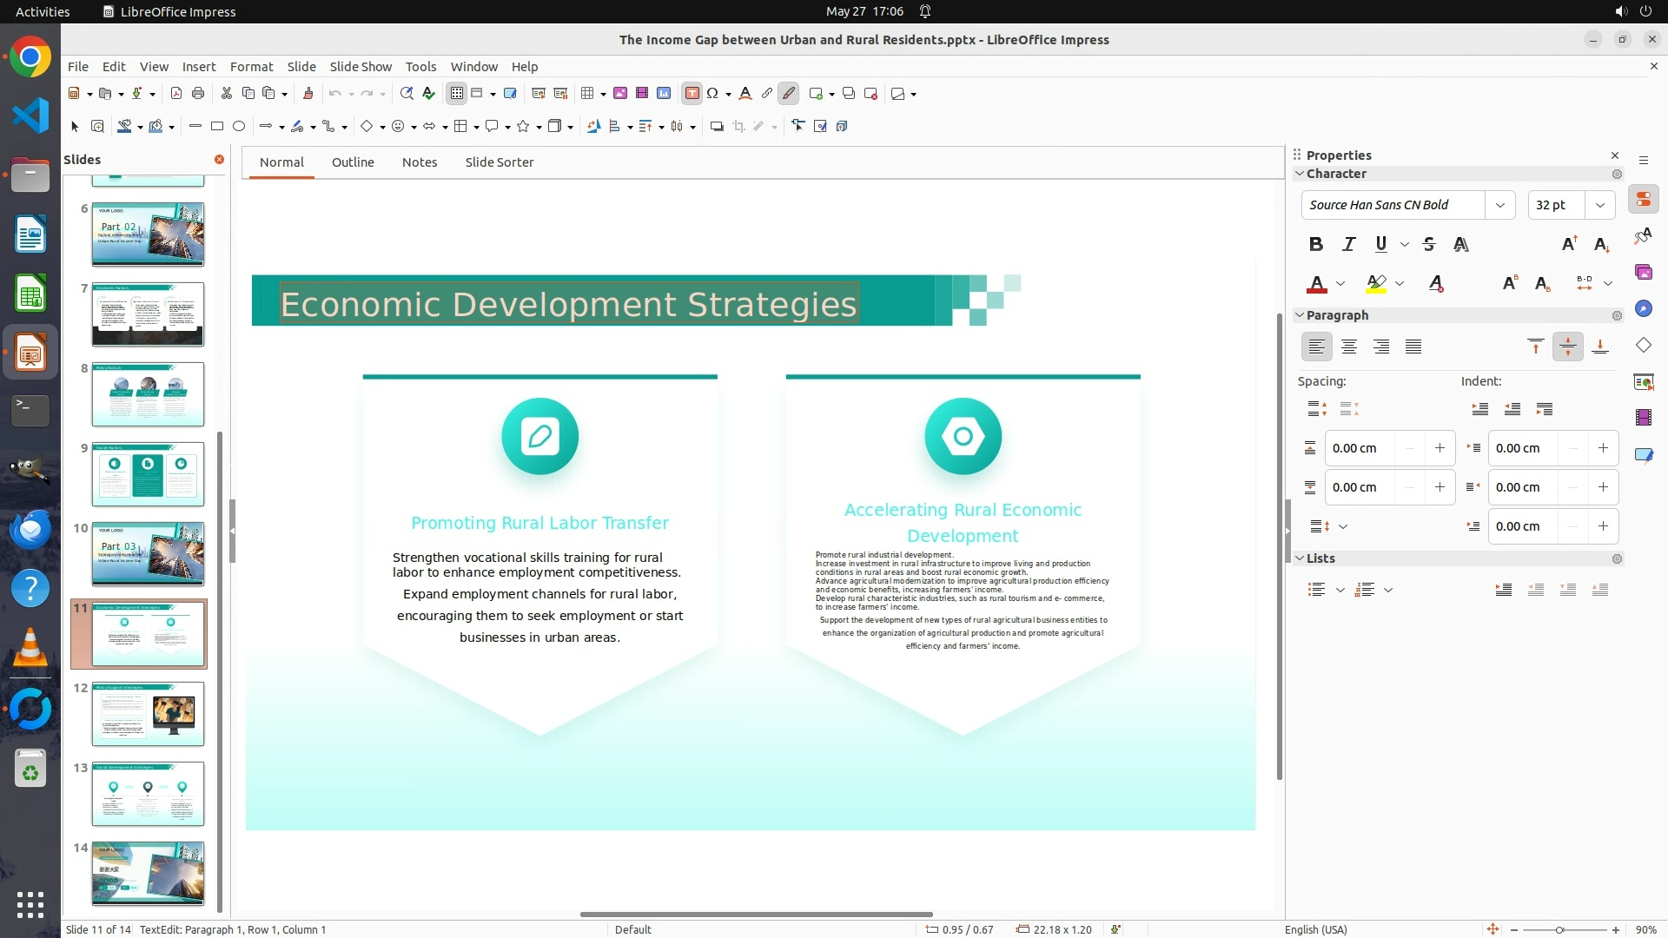
Task: Select the Ellipse shape tool
Action: coord(239,127)
